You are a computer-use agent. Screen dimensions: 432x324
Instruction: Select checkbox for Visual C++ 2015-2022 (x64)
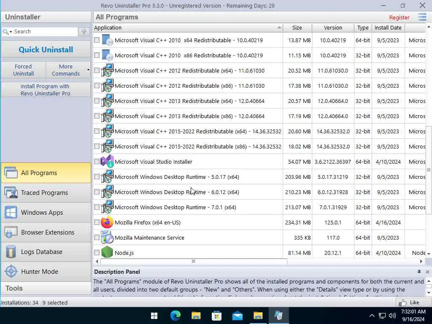[x=97, y=131]
